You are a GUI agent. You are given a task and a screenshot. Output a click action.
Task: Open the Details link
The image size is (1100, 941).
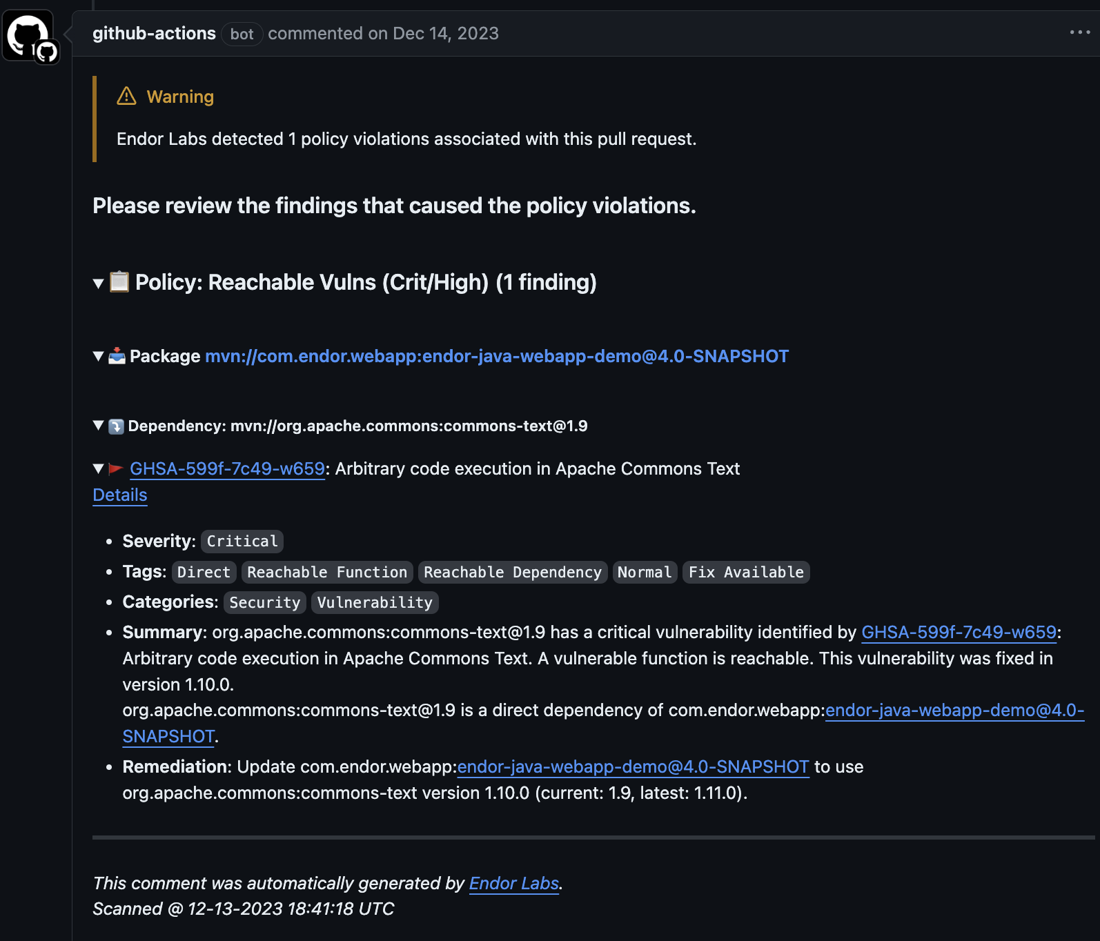click(x=120, y=495)
